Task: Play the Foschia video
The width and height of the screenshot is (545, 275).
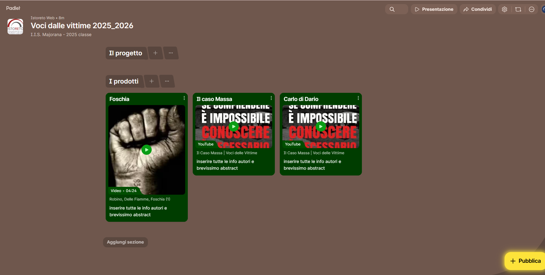Action: [146, 150]
